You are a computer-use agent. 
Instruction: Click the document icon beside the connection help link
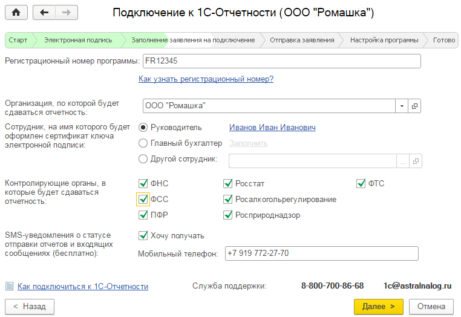pyautogui.click(x=9, y=286)
